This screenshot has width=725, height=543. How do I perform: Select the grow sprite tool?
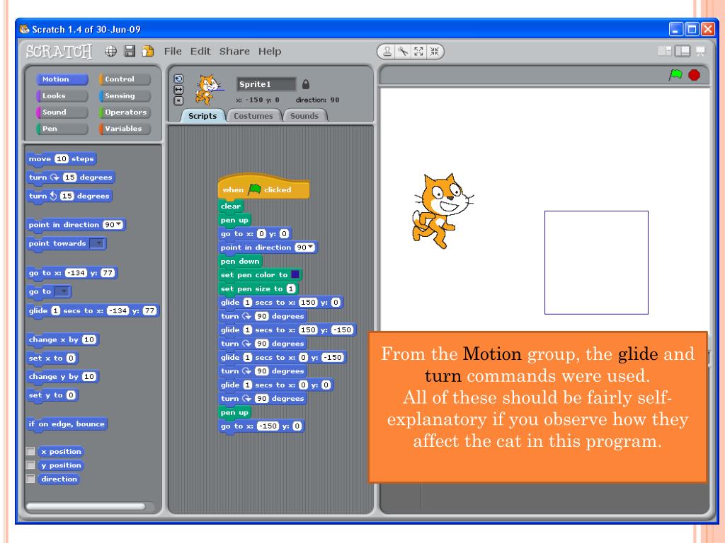point(418,51)
